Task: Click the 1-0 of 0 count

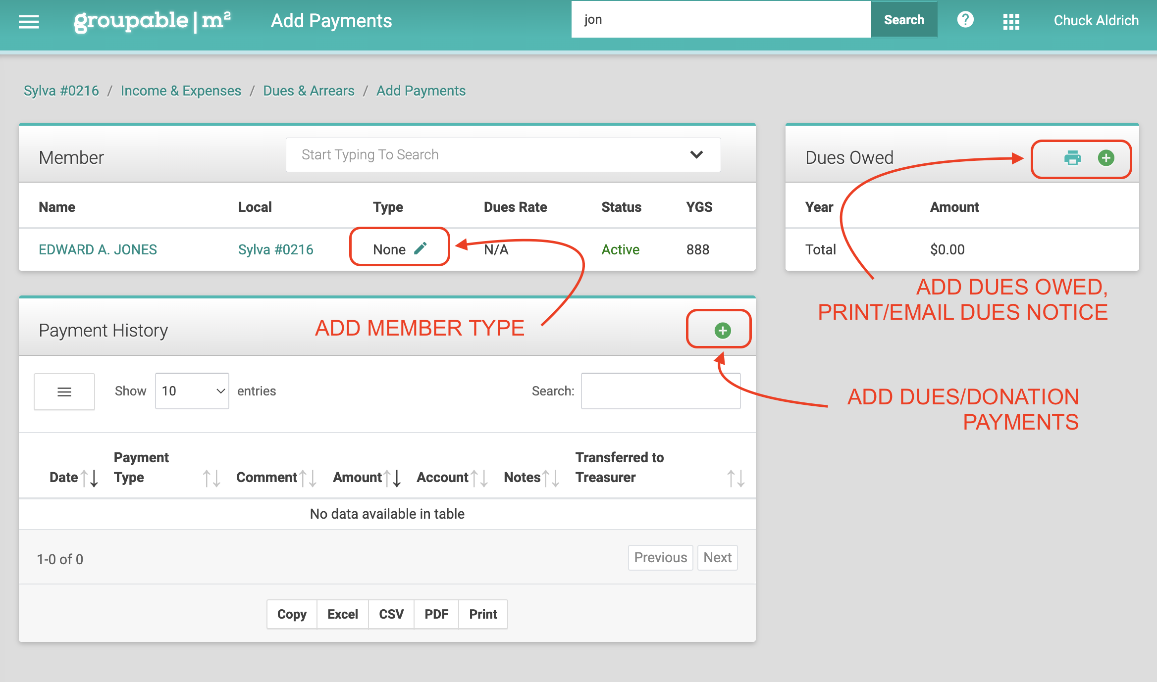Action: pyautogui.click(x=60, y=559)
